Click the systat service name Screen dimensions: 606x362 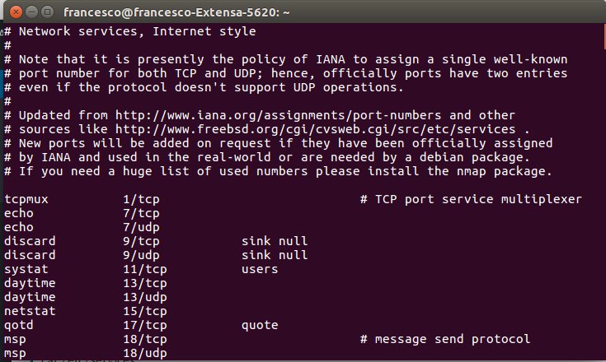26,269
